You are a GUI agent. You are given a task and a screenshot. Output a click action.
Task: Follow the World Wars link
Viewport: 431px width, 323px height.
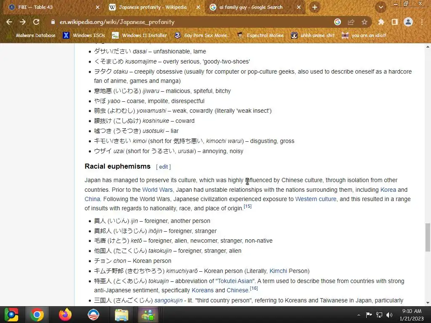click(x=157, y=190)
